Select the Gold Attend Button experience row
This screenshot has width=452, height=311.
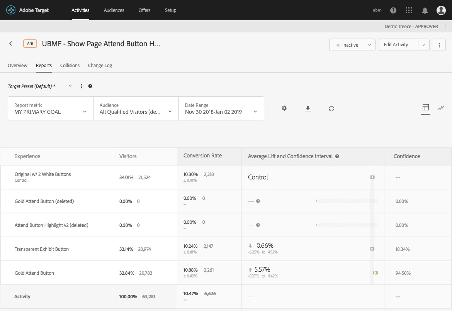226,273
